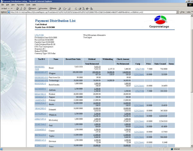Click the page-with-magnifier toolbar icon

pyautogui.click(x=83, y=8)
